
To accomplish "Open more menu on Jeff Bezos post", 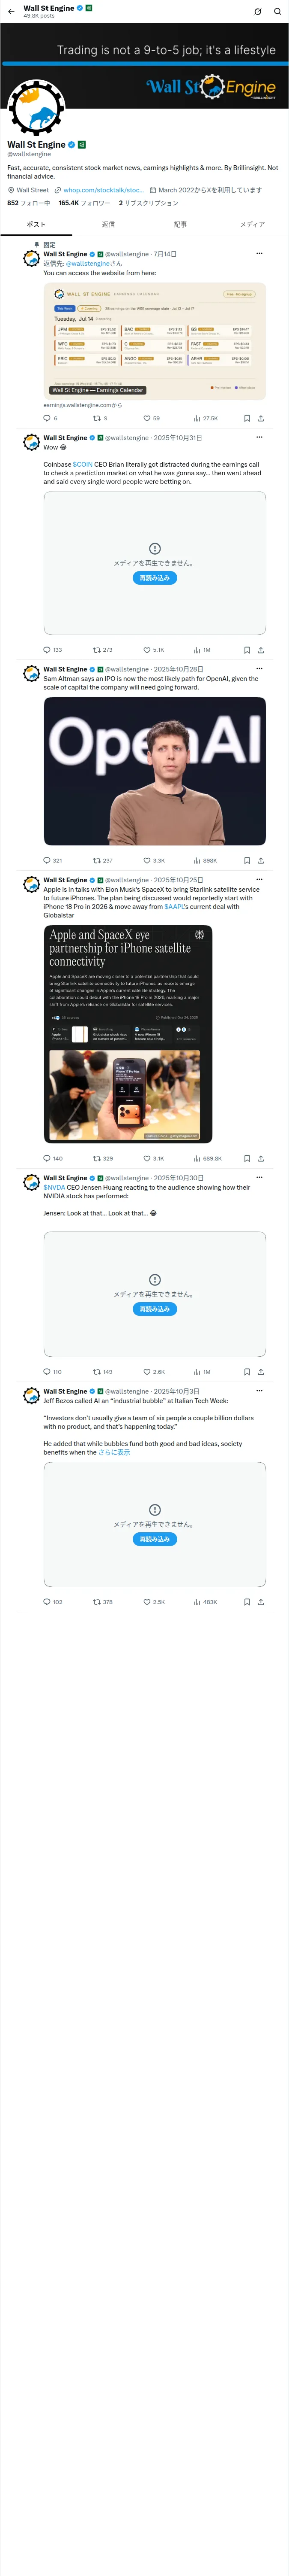I will tap(259, 1391).
